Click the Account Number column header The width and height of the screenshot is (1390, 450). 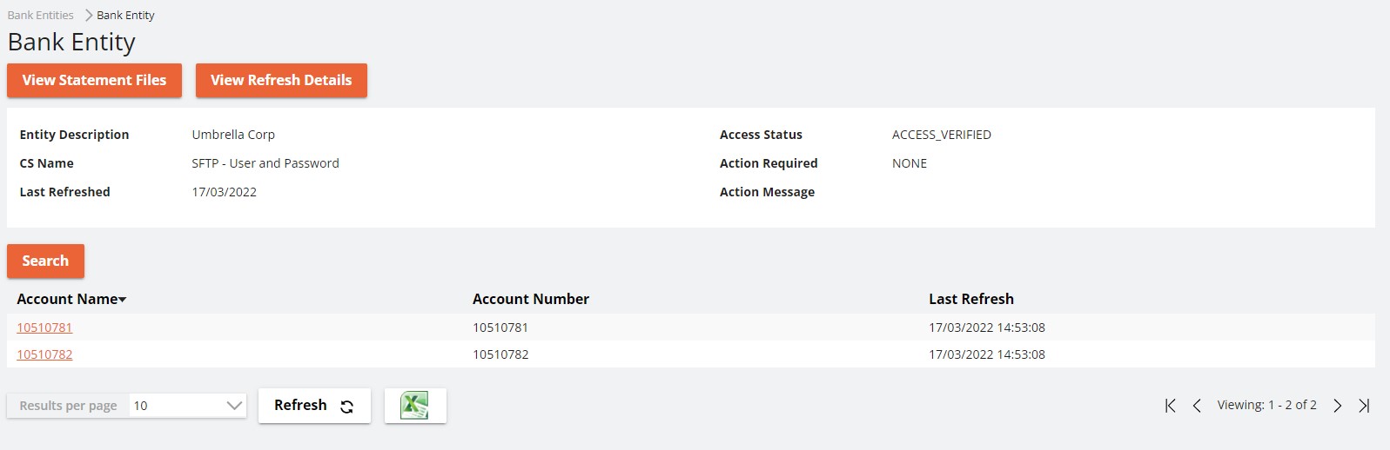[x=530, y=299]
